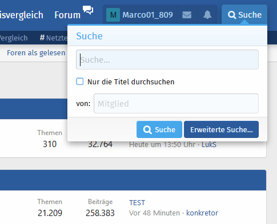
Task: Click Foren als gelesen link
Action: click(x=36, y=53)
